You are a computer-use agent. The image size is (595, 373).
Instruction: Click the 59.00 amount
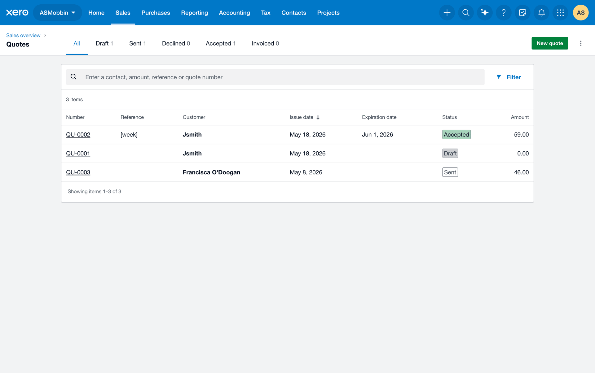coord(521,135)
